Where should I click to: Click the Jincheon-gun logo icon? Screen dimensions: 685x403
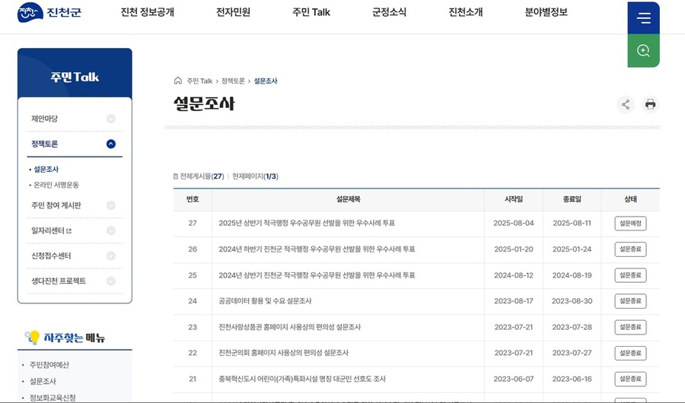point(29,13)
